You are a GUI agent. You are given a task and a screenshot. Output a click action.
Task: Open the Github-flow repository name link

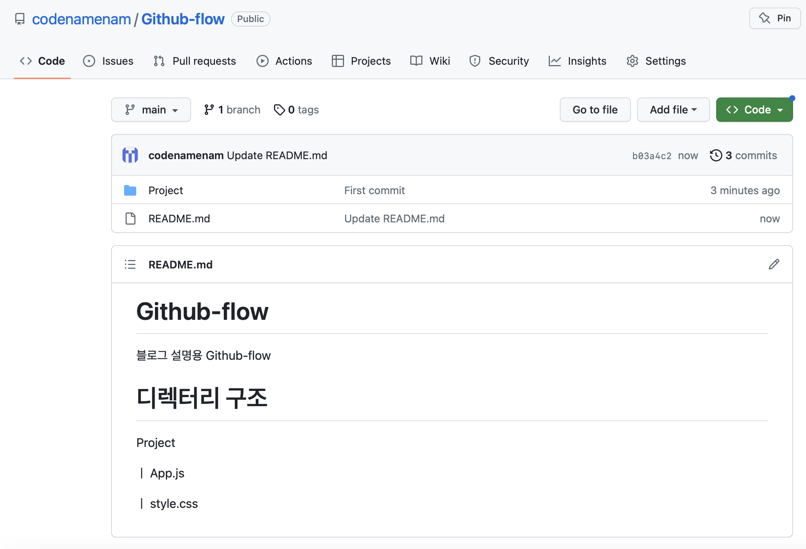tap(183, 19)
